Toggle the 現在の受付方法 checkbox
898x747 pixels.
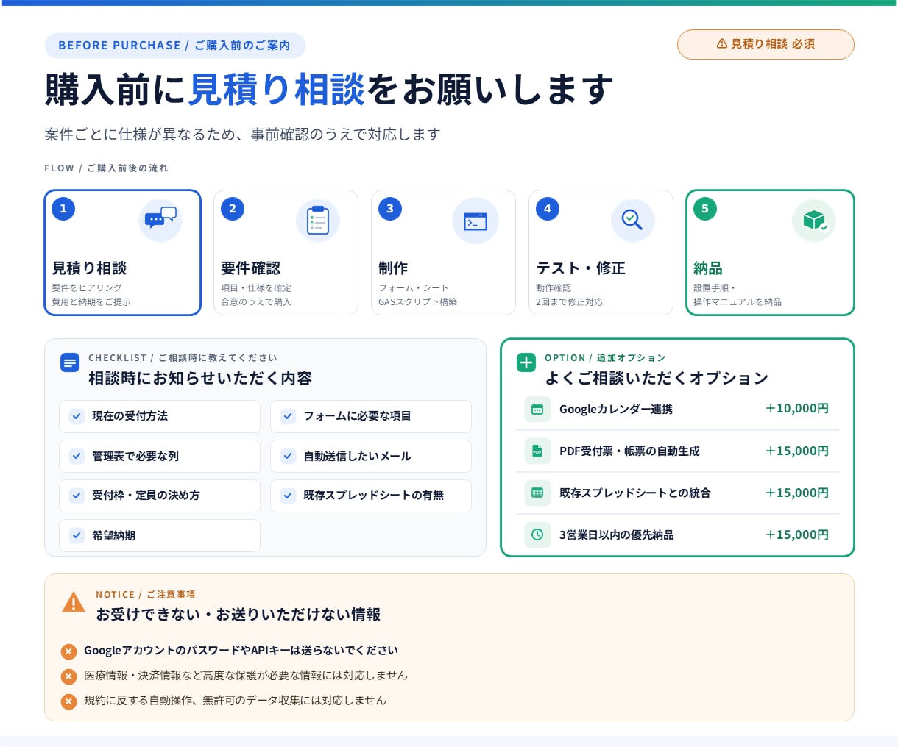(77, 416)
